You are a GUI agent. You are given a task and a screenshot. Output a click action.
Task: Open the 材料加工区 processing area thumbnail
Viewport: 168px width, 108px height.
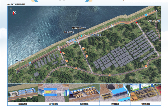pyautogui.click(x=115, y=93)
